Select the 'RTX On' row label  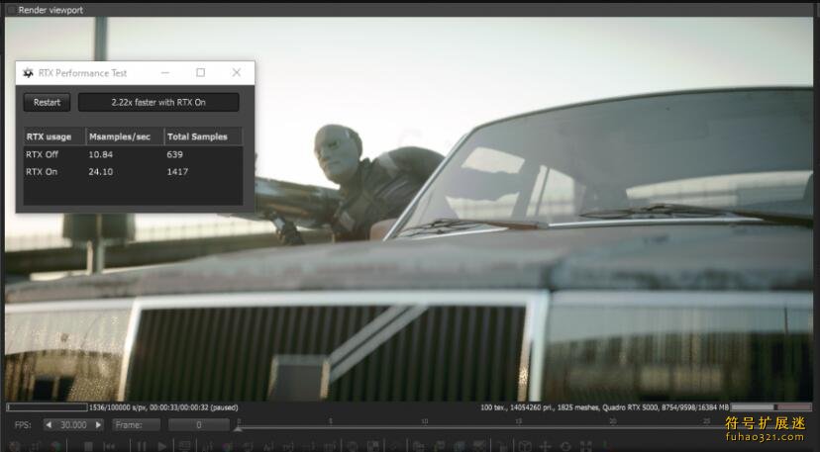click(42, 171)
